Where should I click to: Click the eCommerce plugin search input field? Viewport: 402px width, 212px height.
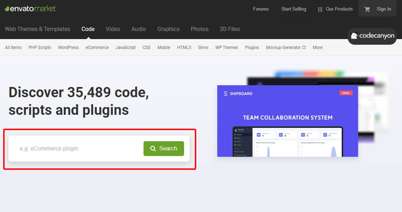click(78, 148)
